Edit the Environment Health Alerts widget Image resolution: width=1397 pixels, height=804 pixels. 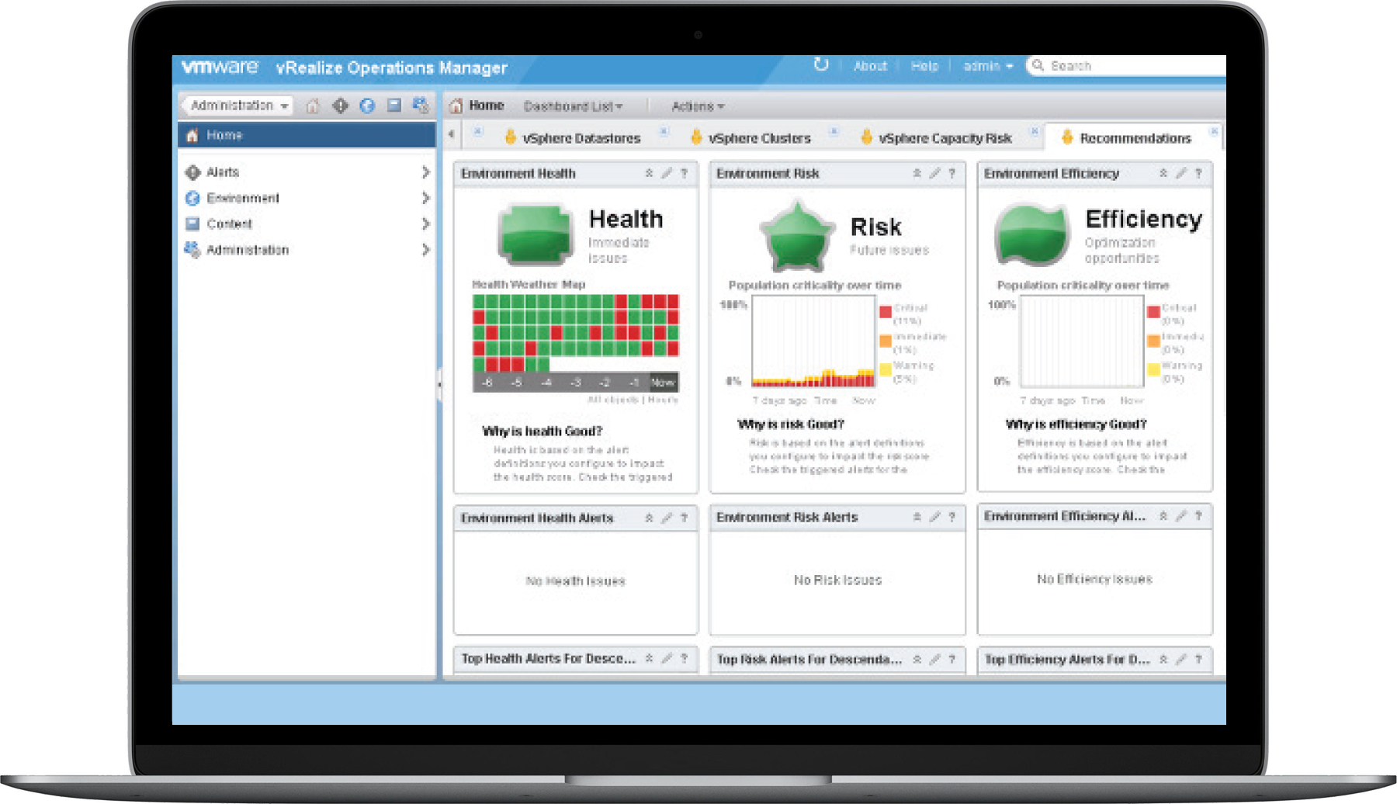[x=667, y=518]
